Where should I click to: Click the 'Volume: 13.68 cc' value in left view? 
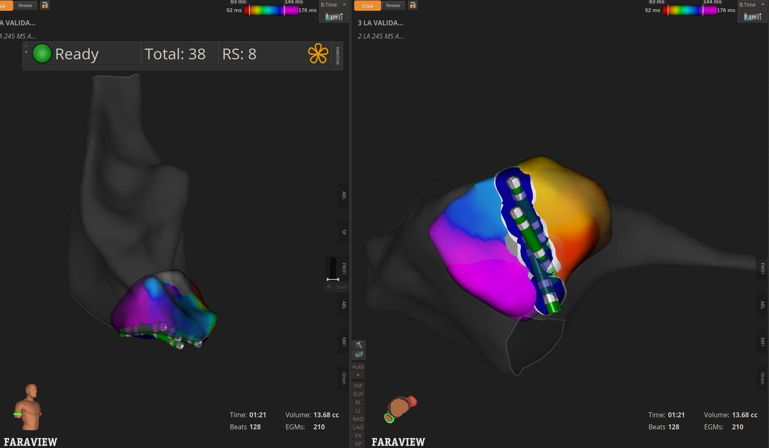point(312,415)
